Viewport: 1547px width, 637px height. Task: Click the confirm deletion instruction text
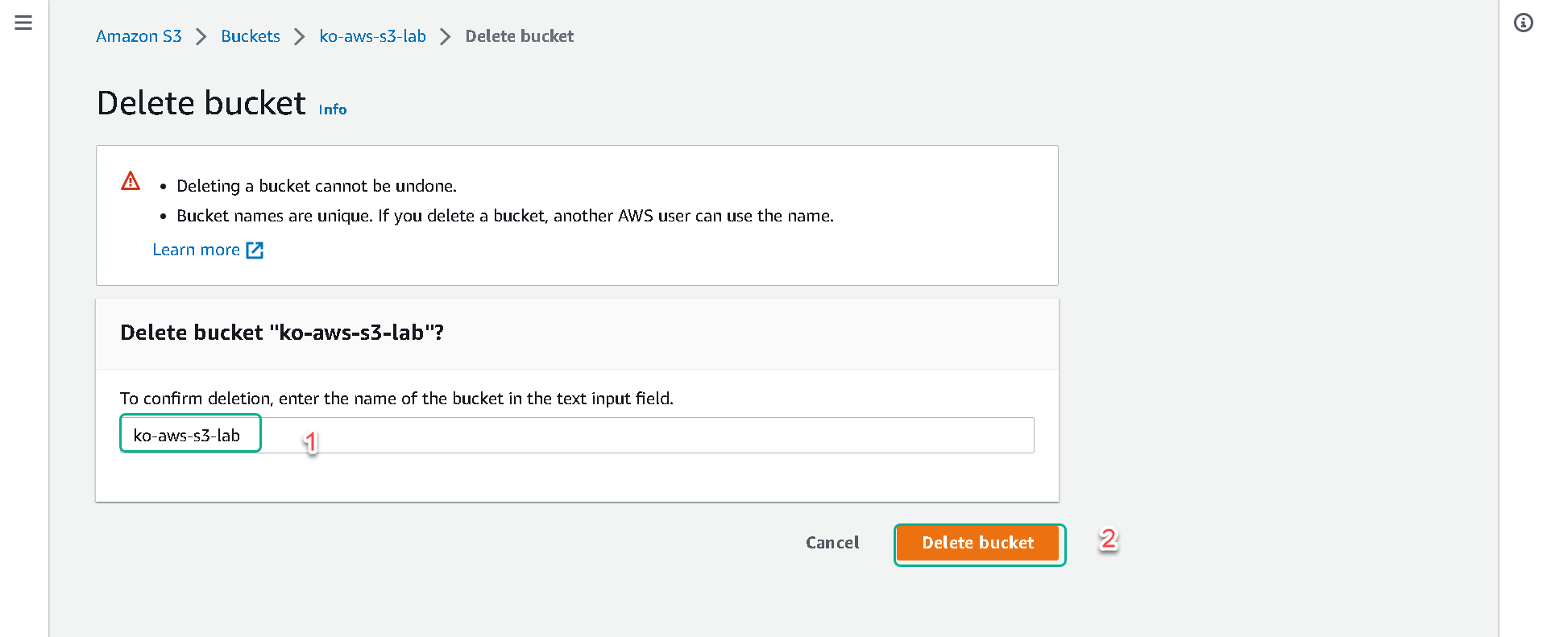tap(396, 399)
